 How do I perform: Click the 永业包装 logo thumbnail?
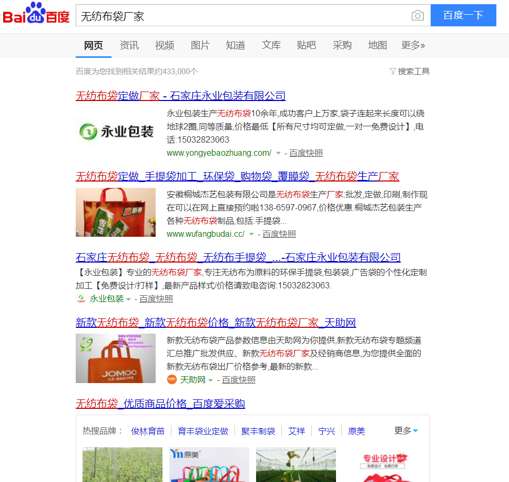click(x=116, y=132)
